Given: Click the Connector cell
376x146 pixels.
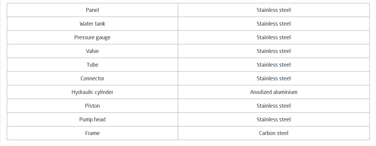Looking at the screenshot, I should 93,79.
